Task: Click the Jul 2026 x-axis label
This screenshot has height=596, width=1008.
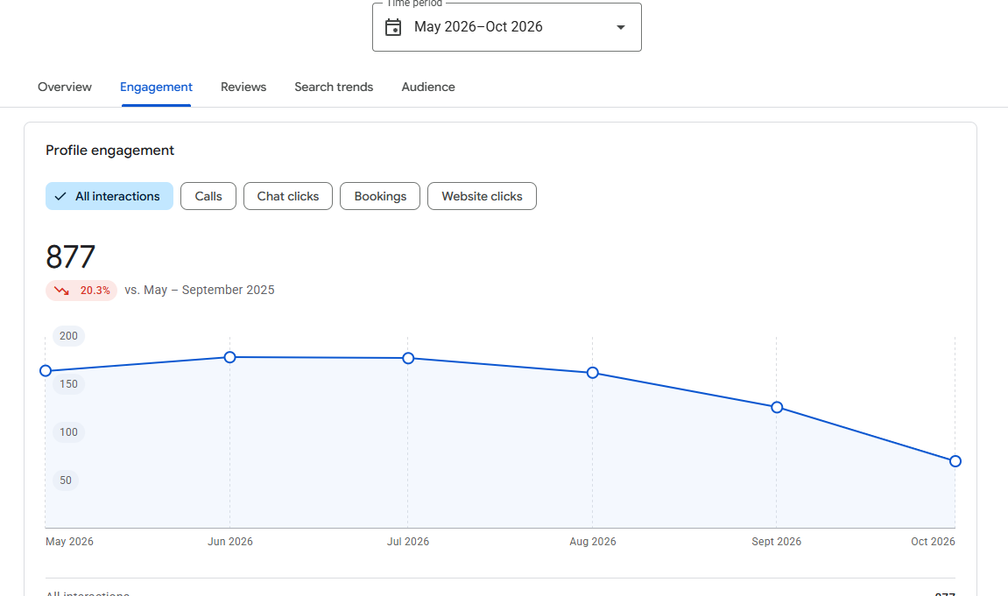Action: [x=408, y=542]
